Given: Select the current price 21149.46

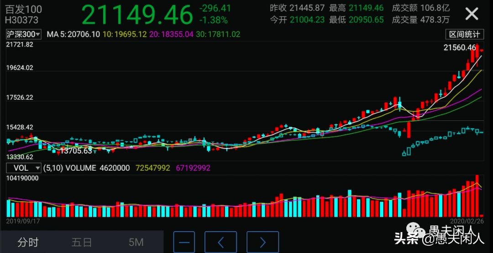Looking at the screenshot, I should 137,15.
